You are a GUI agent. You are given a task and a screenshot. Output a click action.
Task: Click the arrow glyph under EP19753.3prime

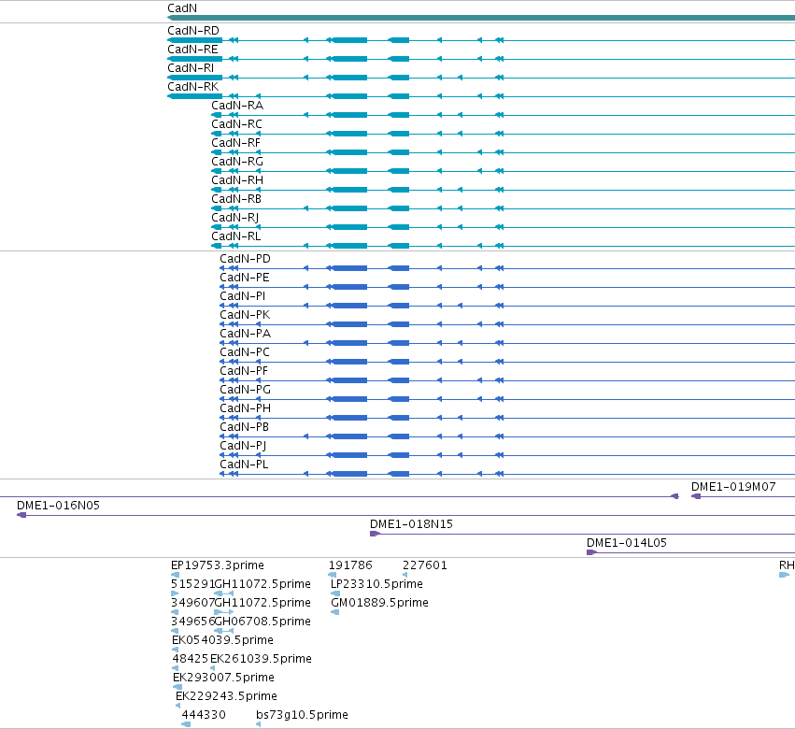[x=175, y=575]
